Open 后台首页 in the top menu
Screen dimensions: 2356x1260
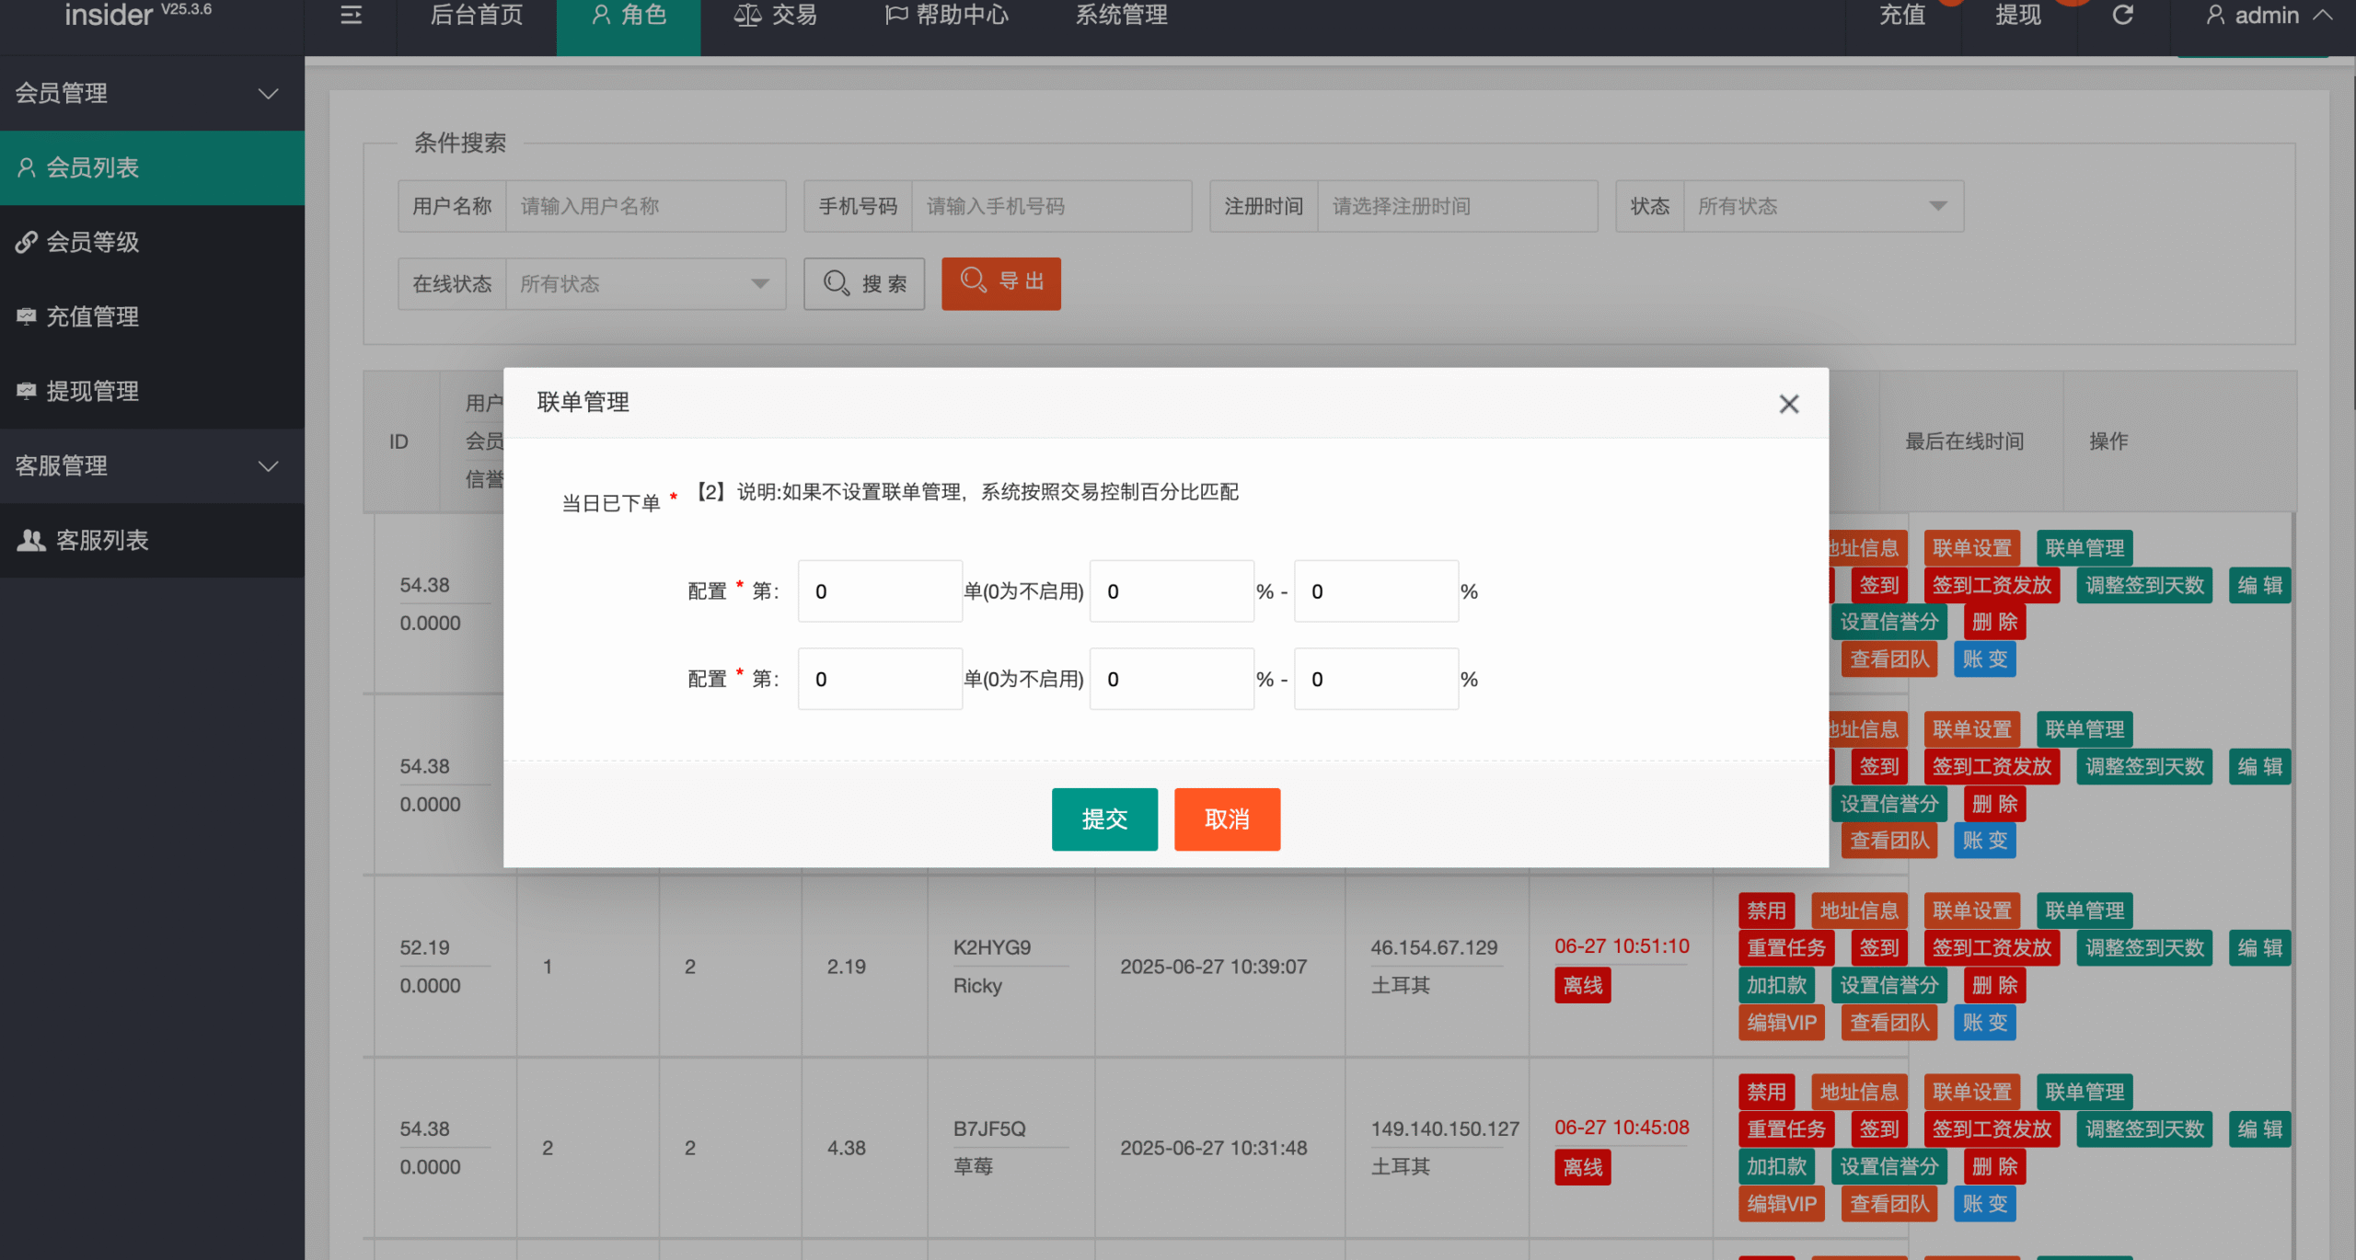(x=476, y=16)
